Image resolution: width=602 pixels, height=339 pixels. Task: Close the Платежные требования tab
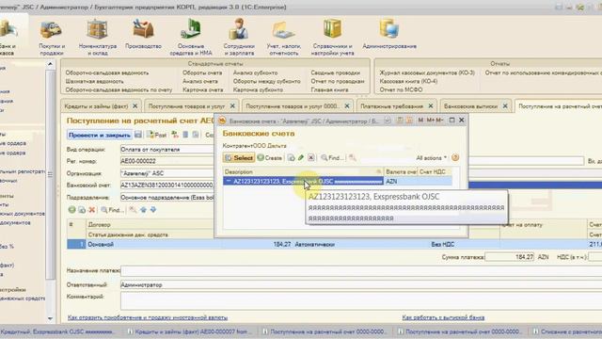(431, 106)
